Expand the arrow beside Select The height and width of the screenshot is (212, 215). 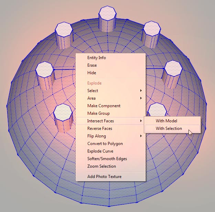tap(141, 90)
